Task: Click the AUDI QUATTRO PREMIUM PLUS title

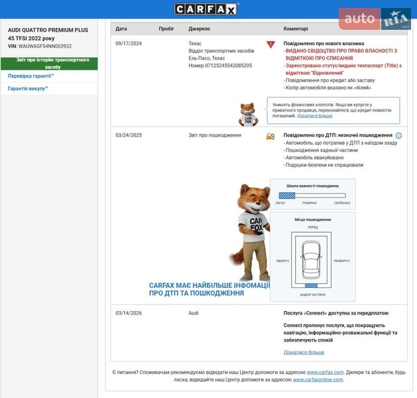Action: point(48,34)
